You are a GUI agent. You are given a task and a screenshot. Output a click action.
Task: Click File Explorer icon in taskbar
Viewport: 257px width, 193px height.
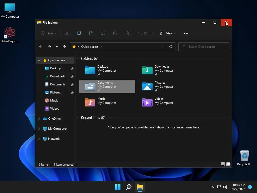pos(140,187)
